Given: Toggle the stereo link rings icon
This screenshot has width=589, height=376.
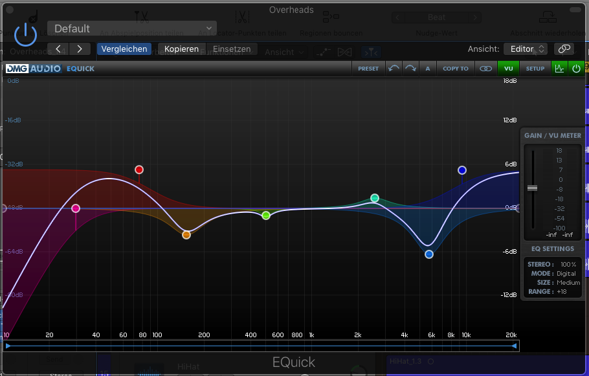Looking at the screenshot, I should (x=485, y=69).
